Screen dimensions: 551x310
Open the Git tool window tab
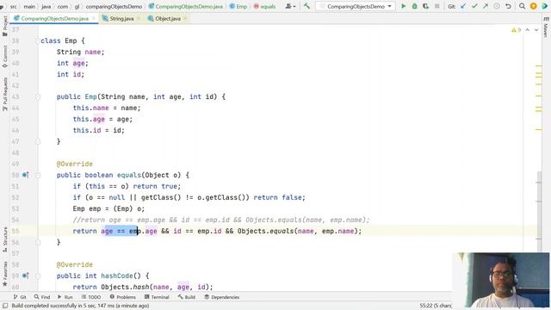click(x=20, y=297)
